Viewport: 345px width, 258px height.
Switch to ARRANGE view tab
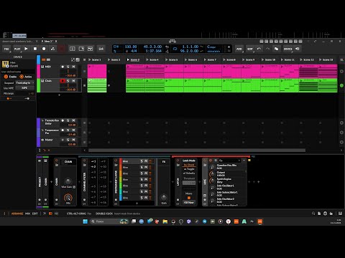tap(17, 214)
